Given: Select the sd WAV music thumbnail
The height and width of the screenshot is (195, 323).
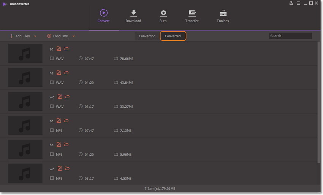Looking at the screenshot, I should point(25,53).
